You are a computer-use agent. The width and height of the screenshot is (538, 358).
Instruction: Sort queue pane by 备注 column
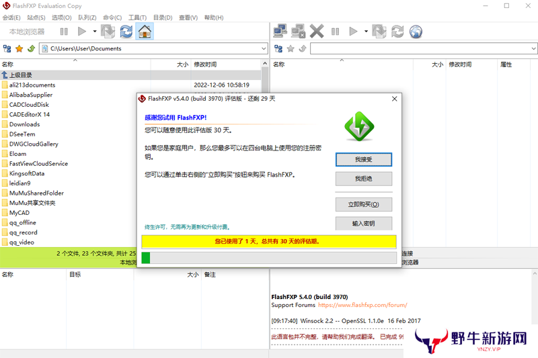(x=210, y=275)
